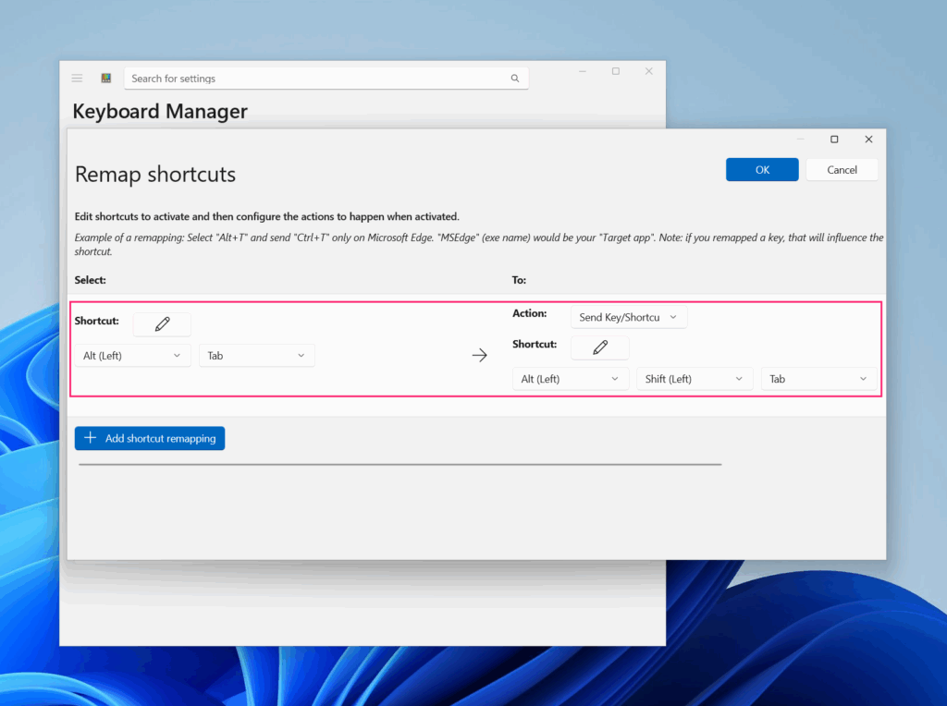Click Add shortcut remapping button
The image size is (947, 706).
150,438
